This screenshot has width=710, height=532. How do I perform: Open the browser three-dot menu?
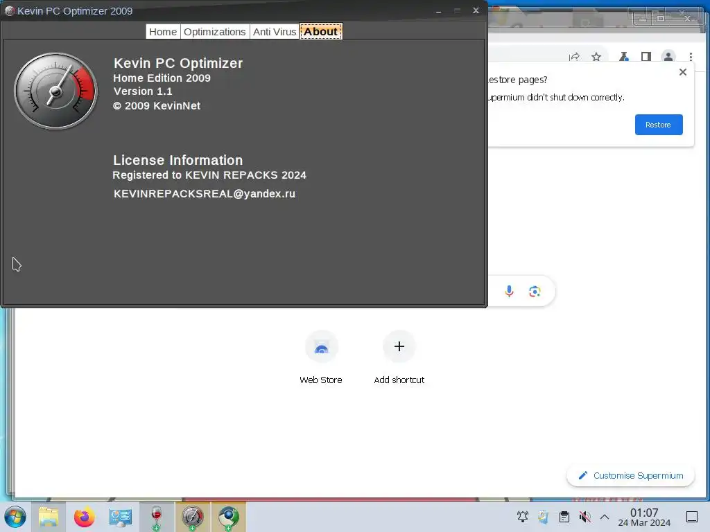coord(691,57)
